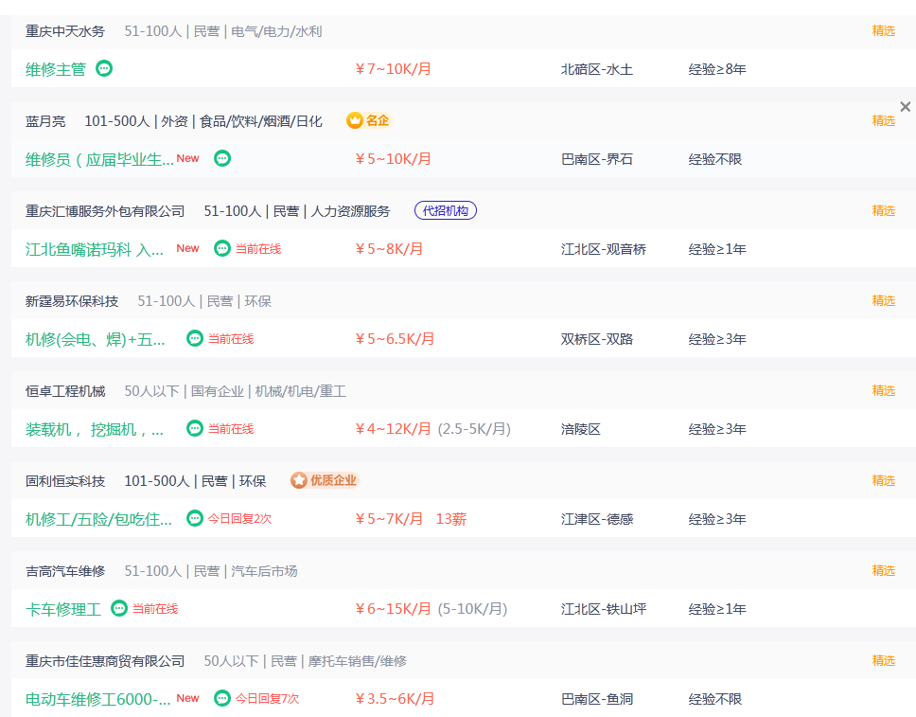
Task: Click New tag on 维修员 listing
Action: point(187,158)
